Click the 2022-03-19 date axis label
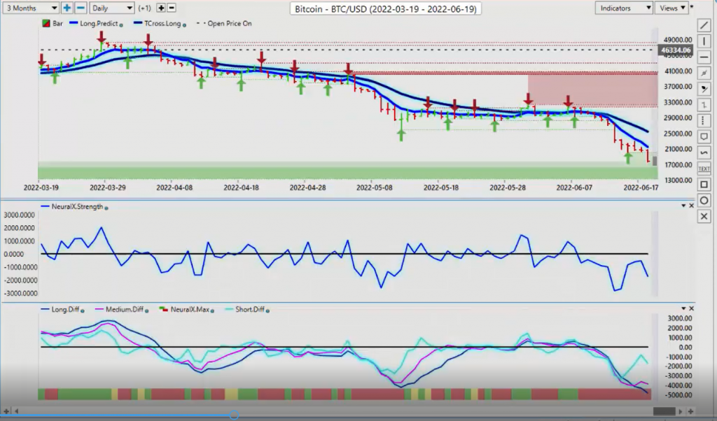The height and width of the screenshot is (421, 717). [x=41, y=187]
